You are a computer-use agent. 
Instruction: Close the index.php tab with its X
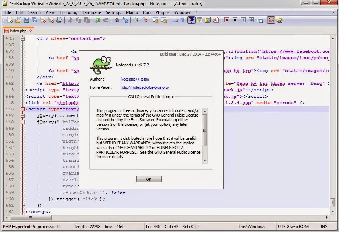tap(31, 31)
